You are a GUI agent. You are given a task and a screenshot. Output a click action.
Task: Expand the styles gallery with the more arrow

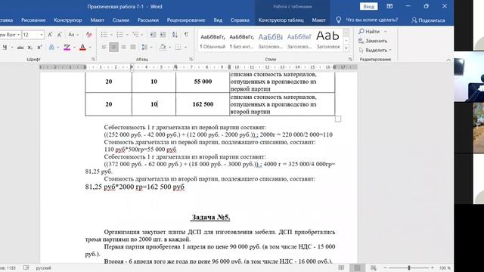(x=346, y=48)
